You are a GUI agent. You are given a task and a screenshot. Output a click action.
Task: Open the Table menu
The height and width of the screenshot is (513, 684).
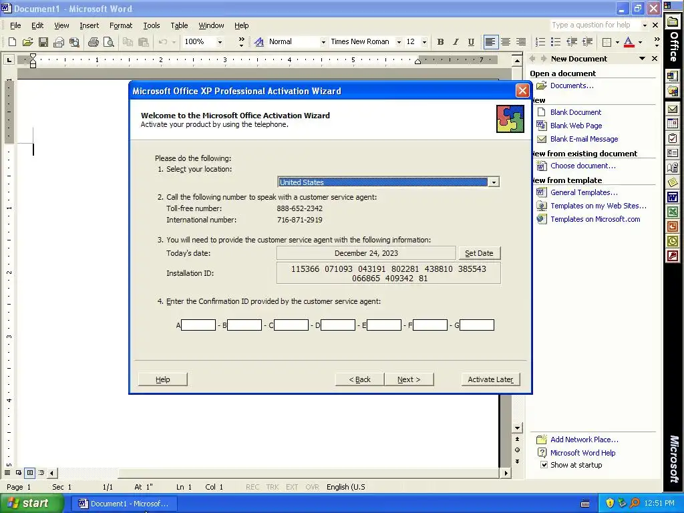coord(179,25)
